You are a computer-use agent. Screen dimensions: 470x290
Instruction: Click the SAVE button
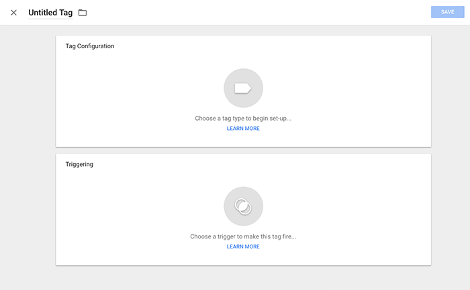coord(448,12)
